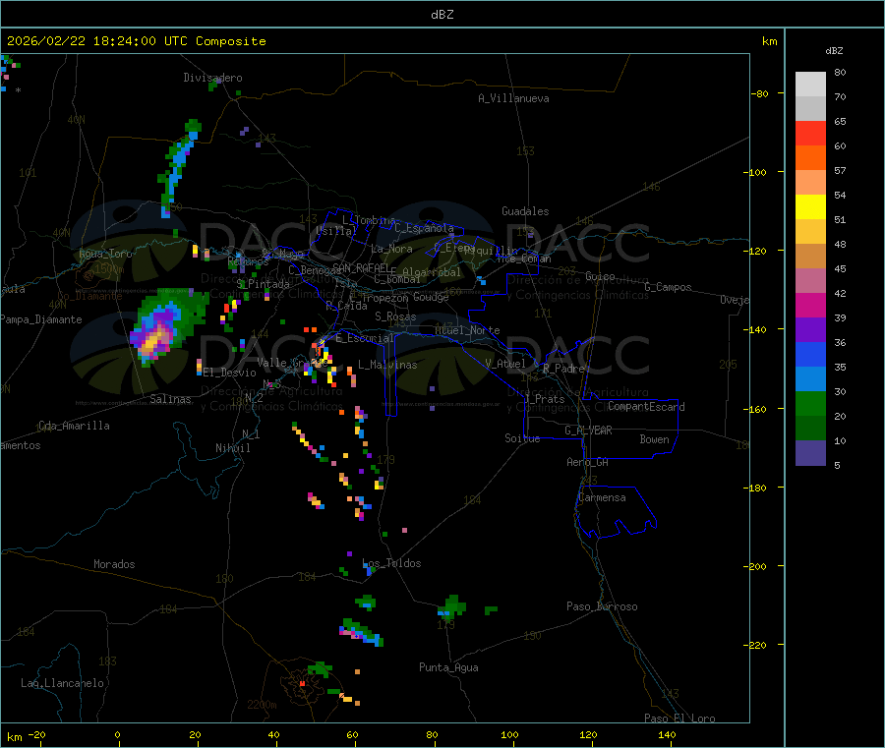Select the 'Los_Toldos' label
Image resolution: width=885 pixels, height=748 pixels.
[391, 563]
